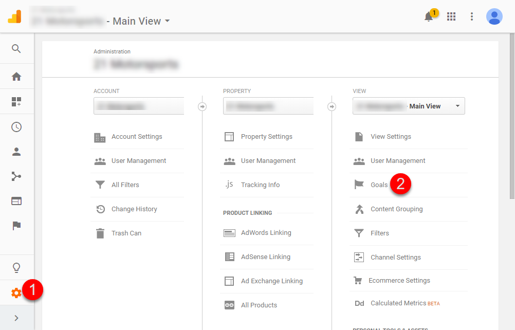
Task: Click arrow between Account and Property columns
Action: point(203,107)
